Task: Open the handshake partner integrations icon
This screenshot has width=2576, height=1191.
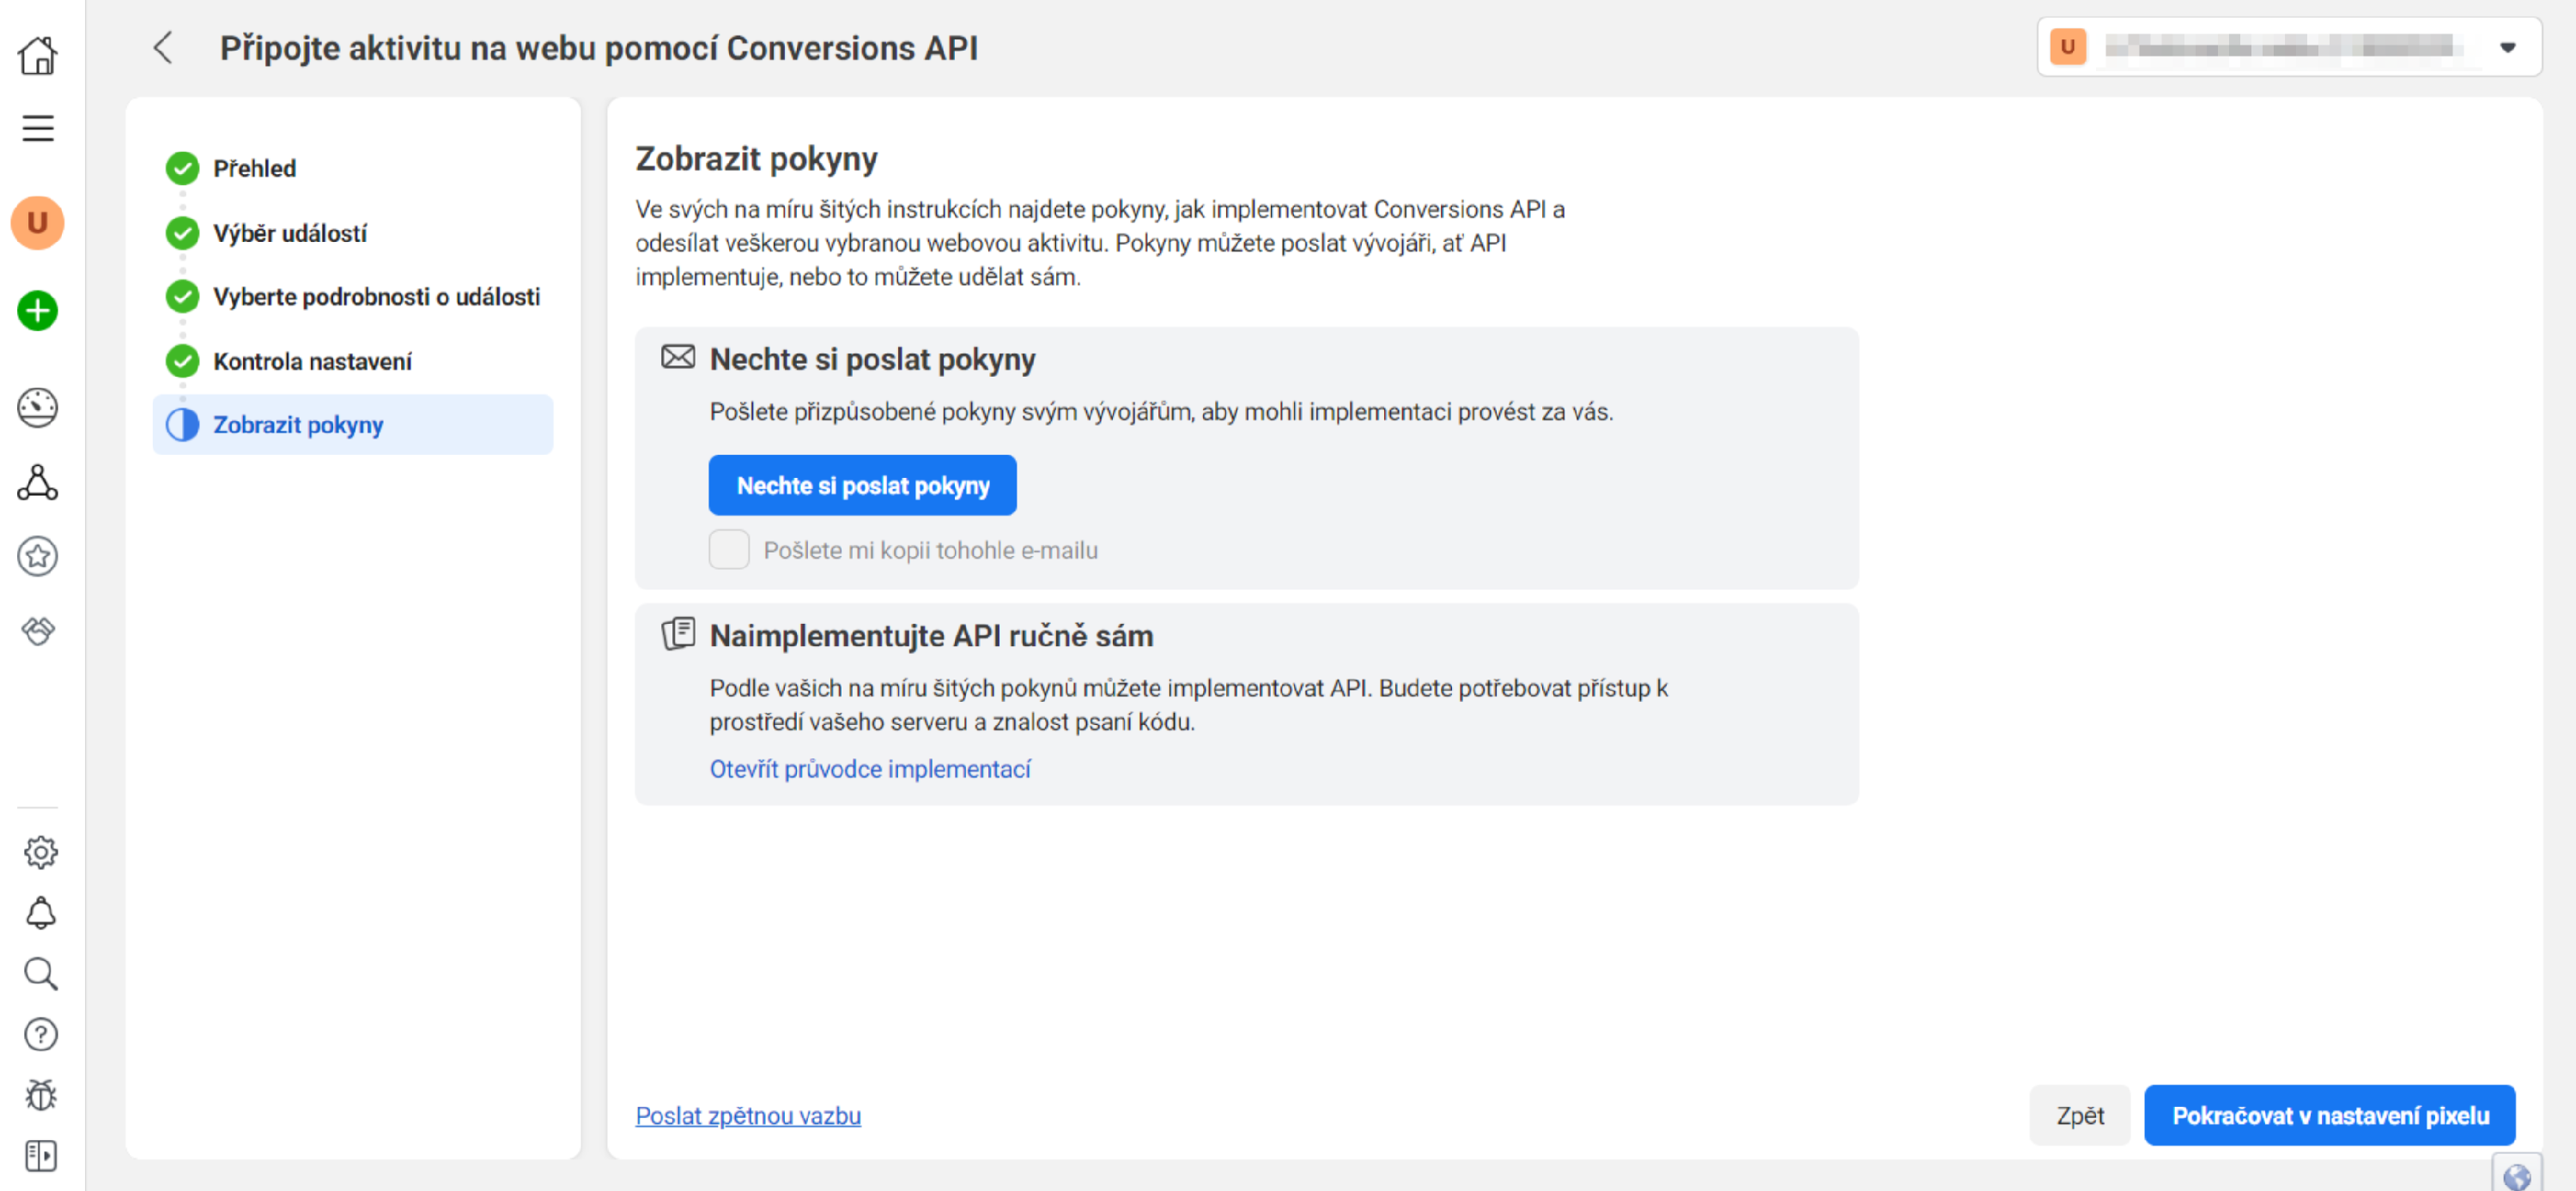Action: (x=38, y=631)
